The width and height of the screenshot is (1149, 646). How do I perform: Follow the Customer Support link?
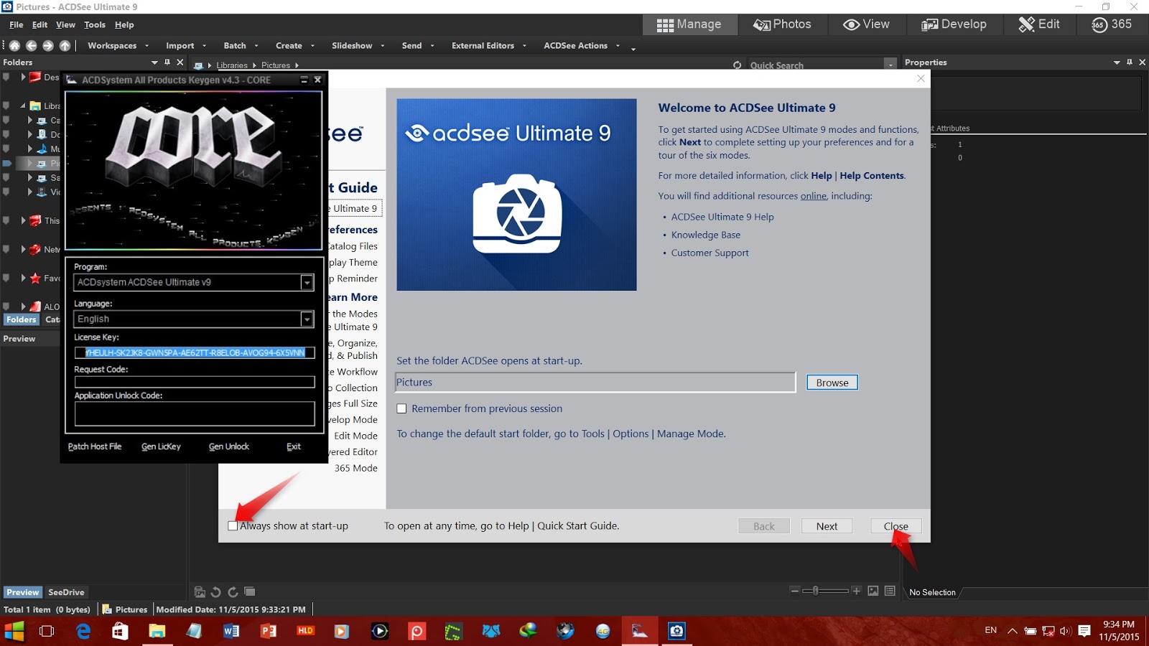(x=710, y=253)
